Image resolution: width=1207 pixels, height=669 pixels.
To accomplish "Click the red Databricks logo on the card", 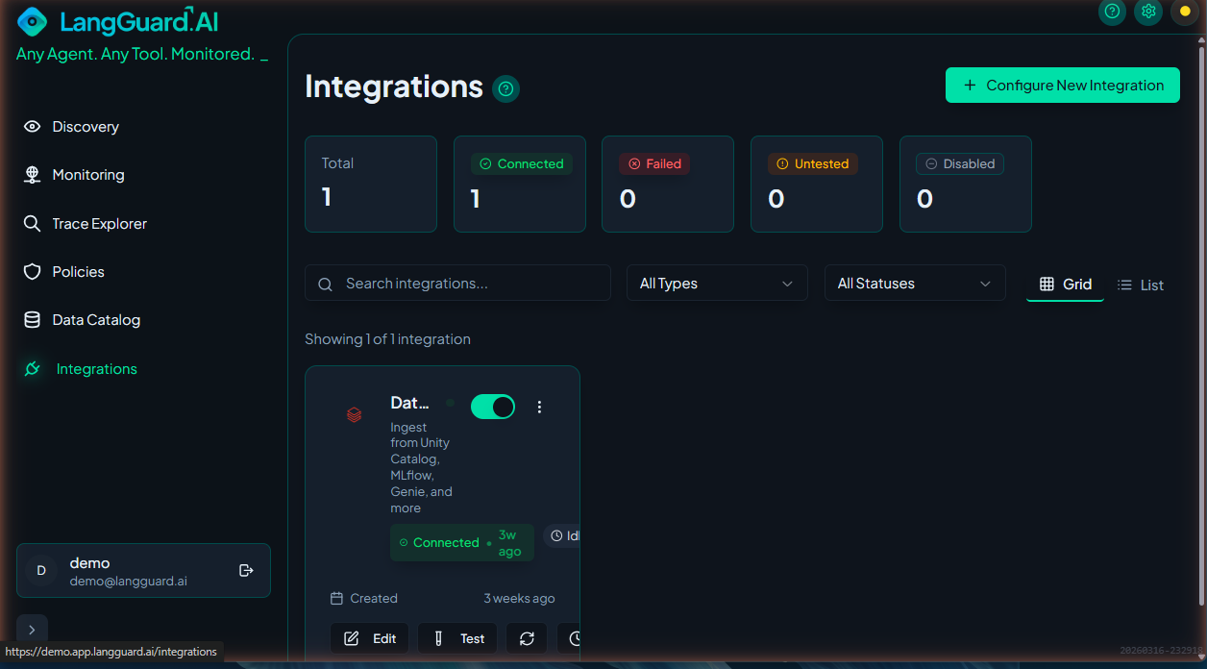I will [354, 414].
